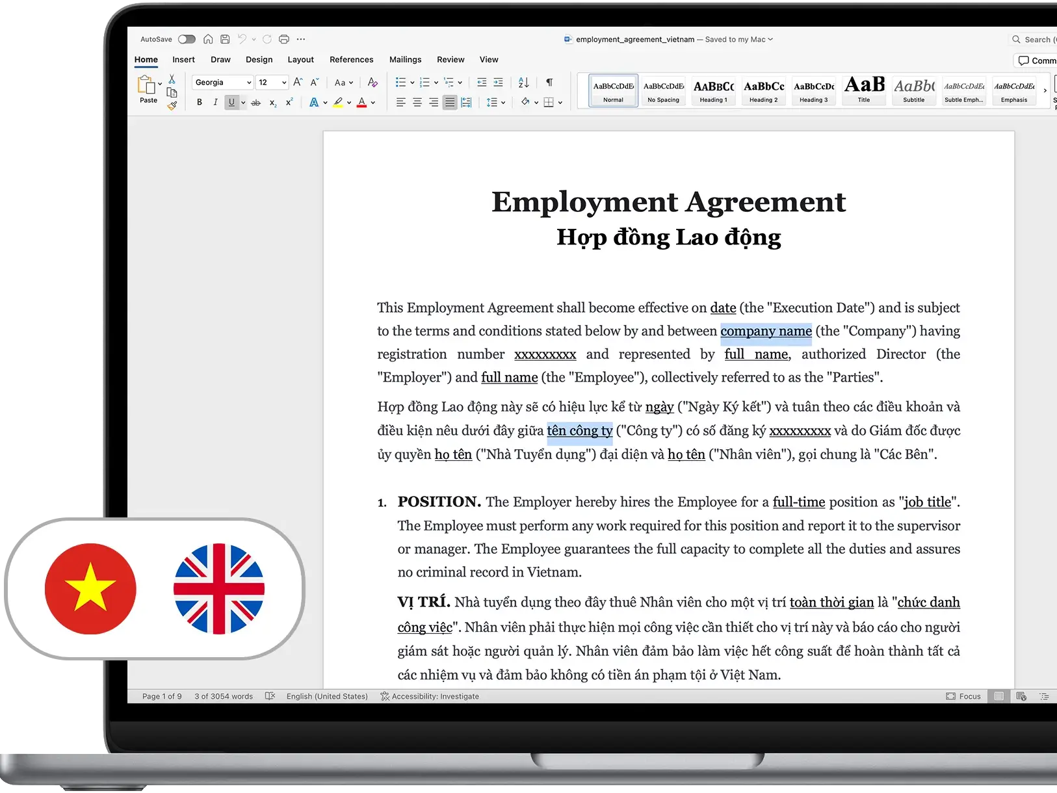
Task: Apply the Title style
Action: pyautogui.click(x=864, y=90)
